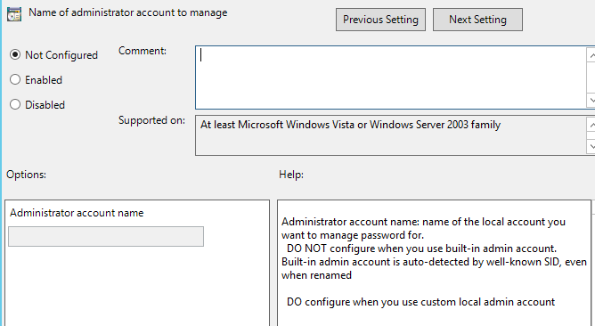Go to Next Setting

tap(477, 20)
